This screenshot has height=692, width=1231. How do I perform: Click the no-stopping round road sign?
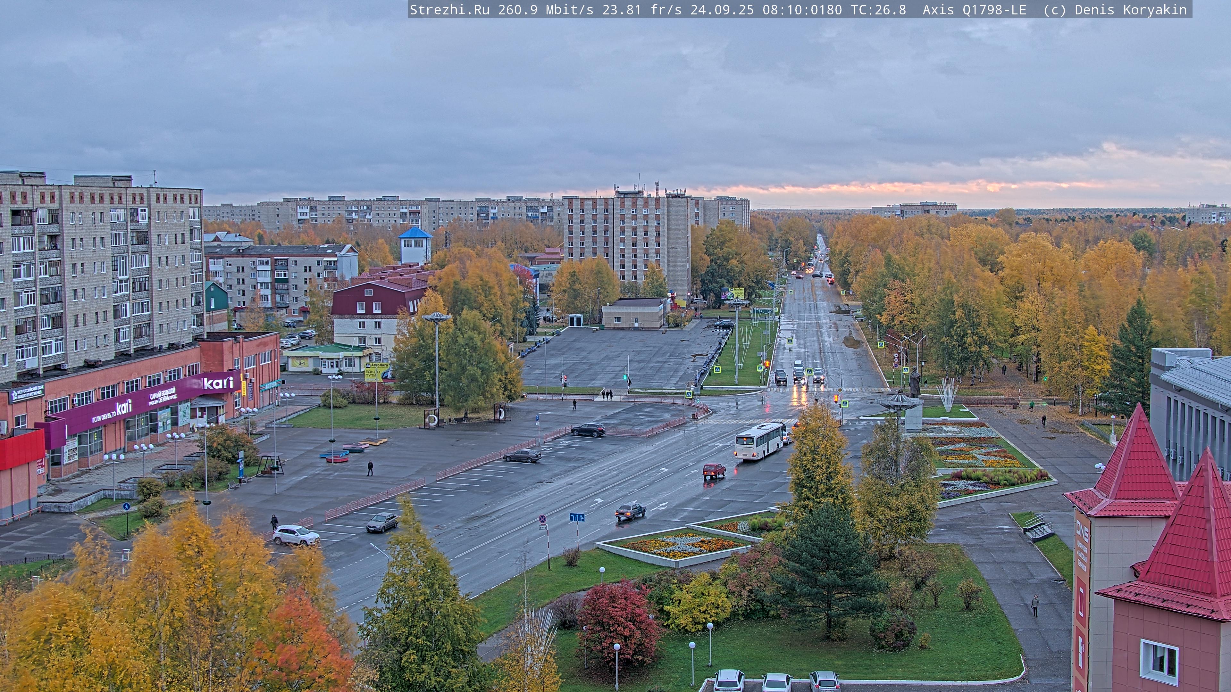click(542, 519)
